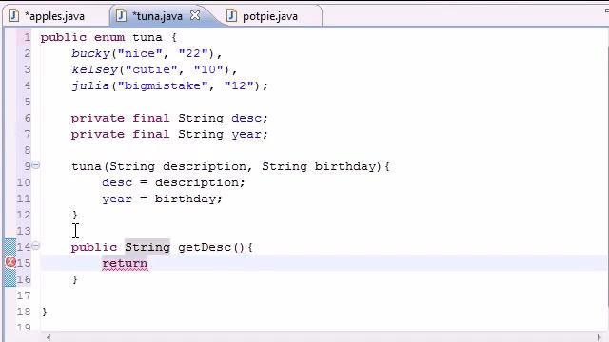This screenshot has width=609, height=342.
Task: Click the enum keyword on line 1
Action: tap(109, 37)
